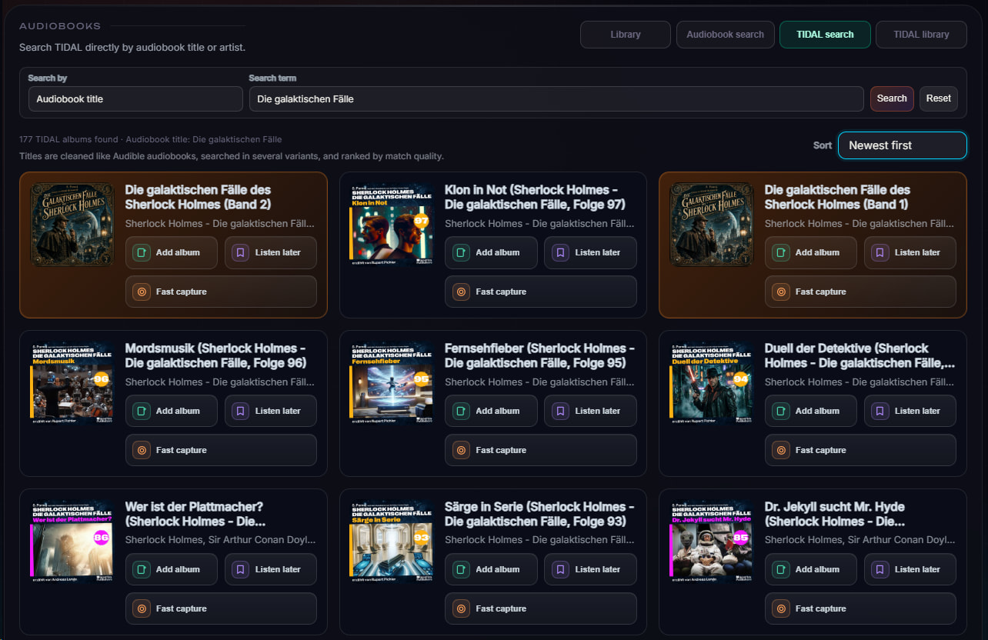Click the fast-capture icon for Duell der Detektive
This screenshot has width=988, height=640.
point(780,450)
